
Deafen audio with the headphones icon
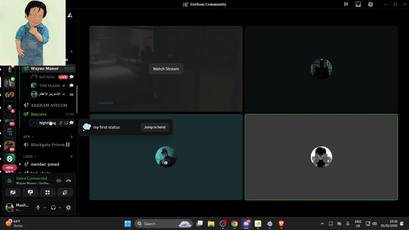[x=53, y=208]
